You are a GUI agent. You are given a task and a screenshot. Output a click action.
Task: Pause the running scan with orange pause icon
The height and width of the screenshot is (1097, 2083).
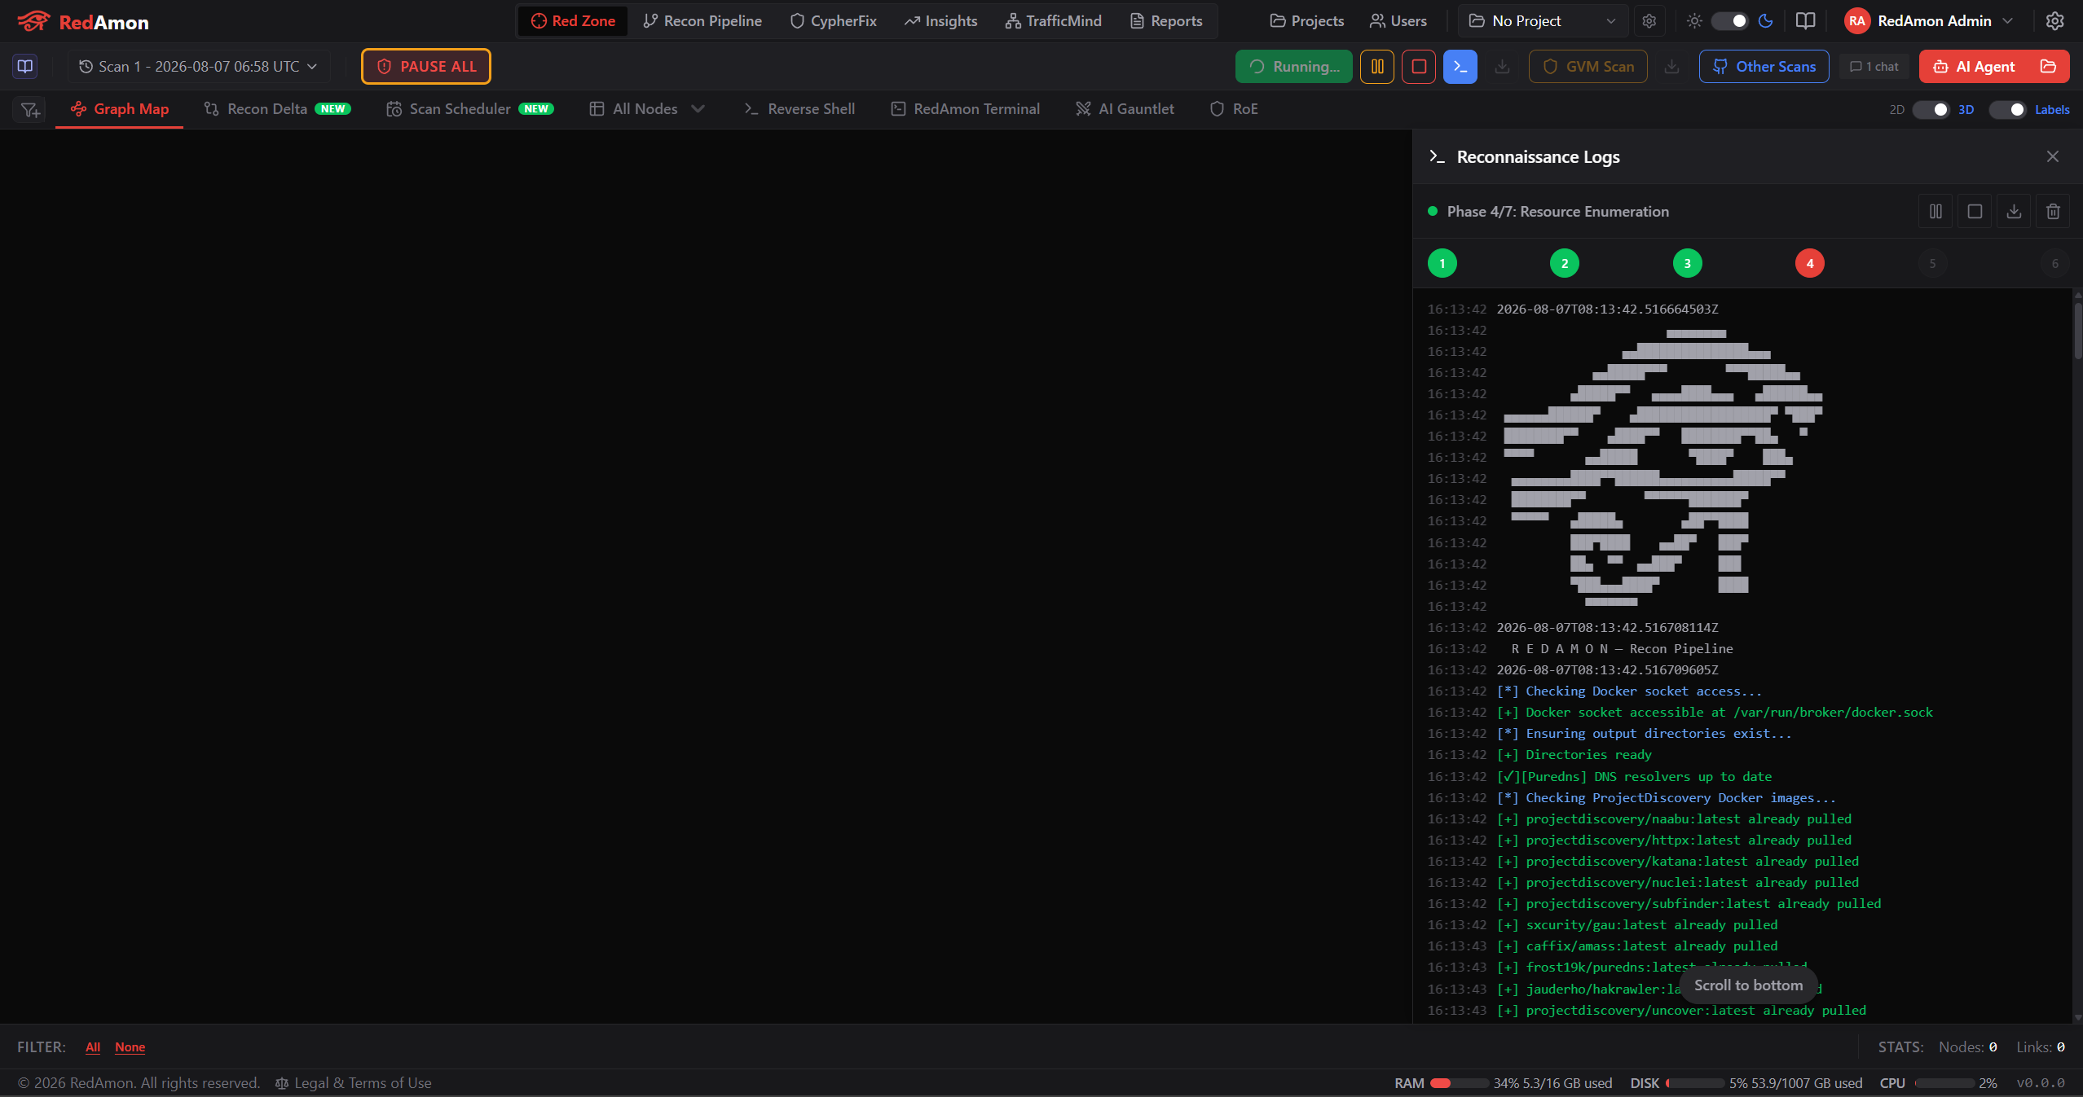[1377, 67]
